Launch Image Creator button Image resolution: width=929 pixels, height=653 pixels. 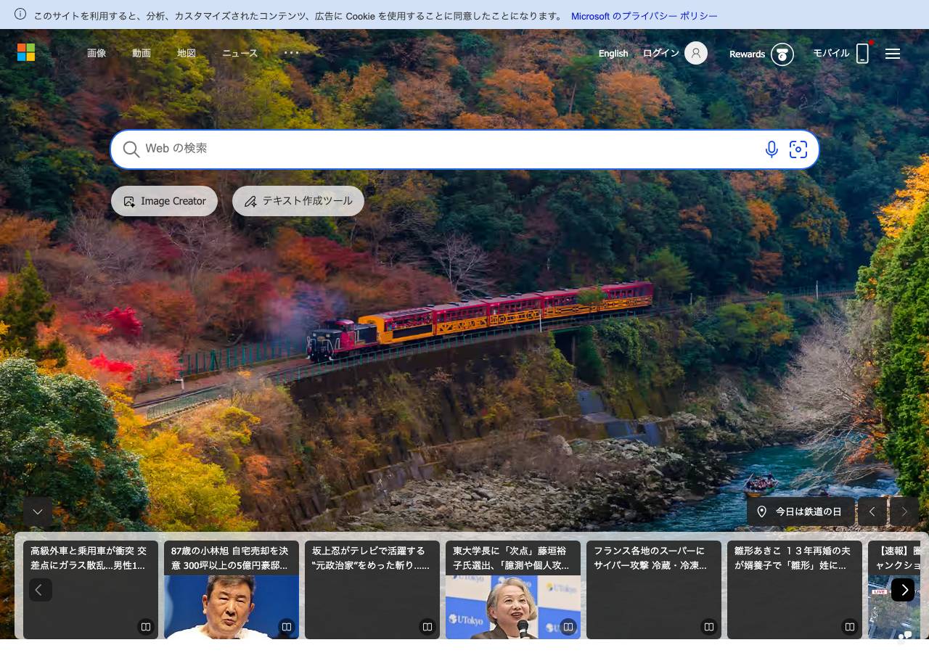(x=164, y=201)
